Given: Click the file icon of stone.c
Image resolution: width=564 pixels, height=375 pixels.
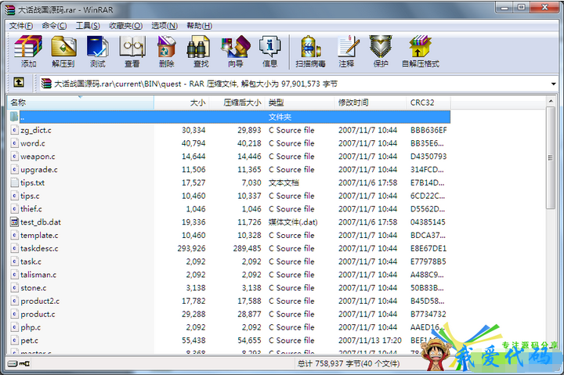Looking at the screenshot, I should (x=14, y=287).
